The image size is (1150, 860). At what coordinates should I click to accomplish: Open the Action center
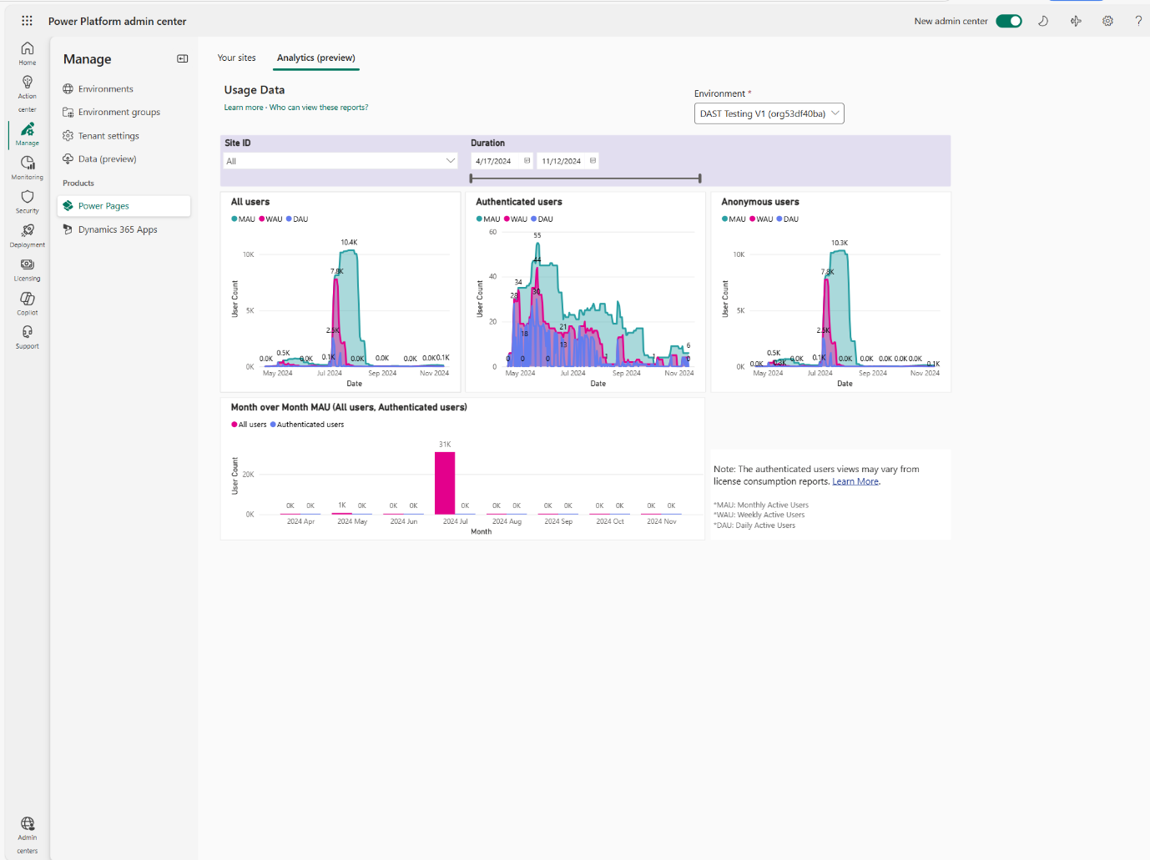27,88
